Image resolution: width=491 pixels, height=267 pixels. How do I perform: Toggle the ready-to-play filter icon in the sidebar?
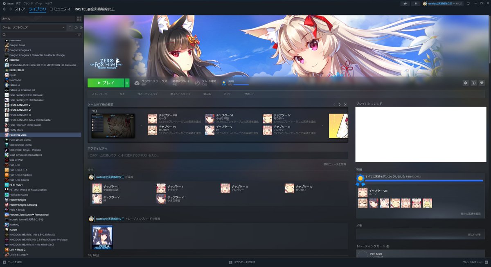click(81, 27)
